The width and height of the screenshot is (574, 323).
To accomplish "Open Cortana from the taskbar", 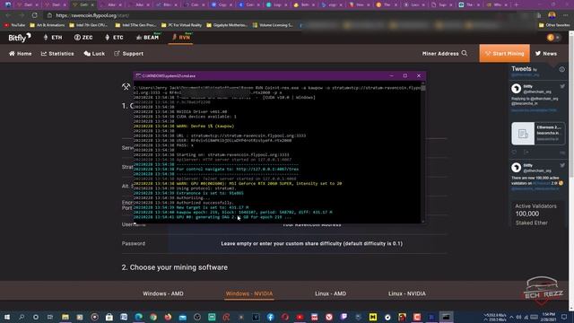I will pyautogui.click(x=36, y=317).
